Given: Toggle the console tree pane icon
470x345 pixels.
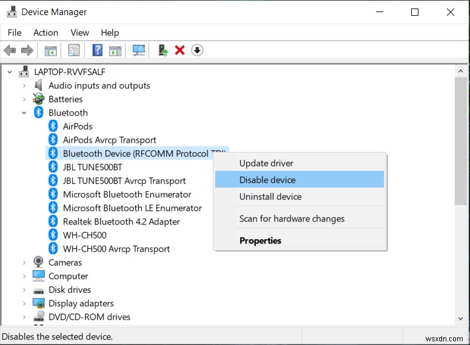Looking at the screenshot, I should (x=51, y=50).
